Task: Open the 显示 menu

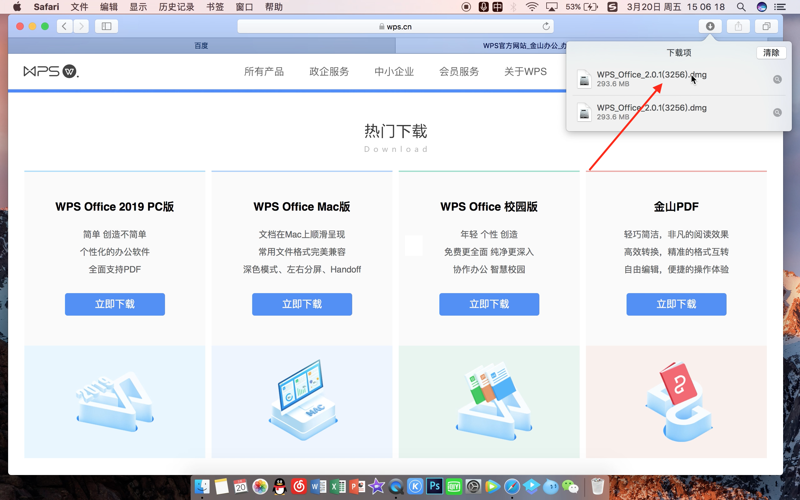Action: pyautogui.click(x=138, y=7)
